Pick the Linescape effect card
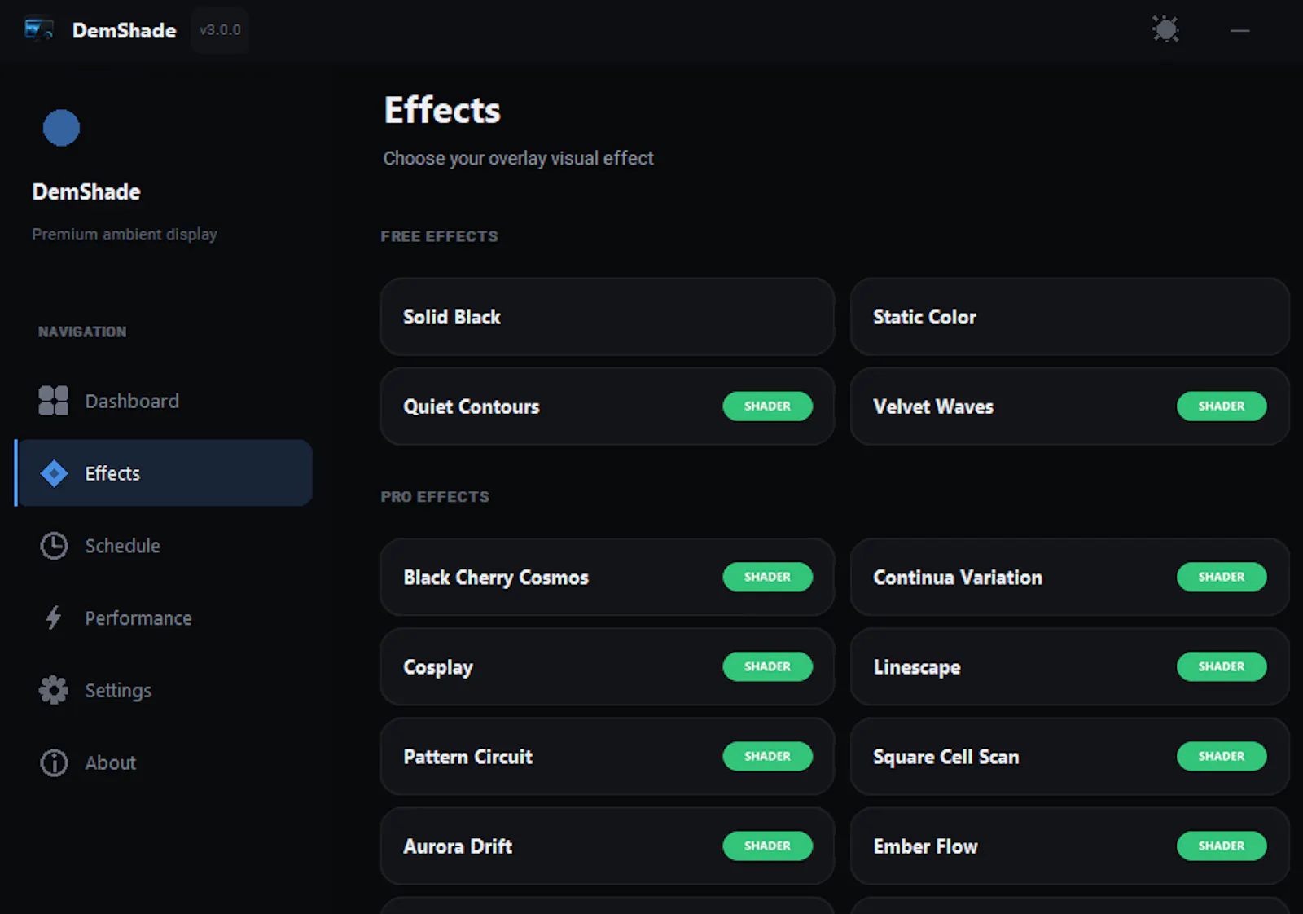The height and width of the screenshot is (914, 1303). [1069, 667]
